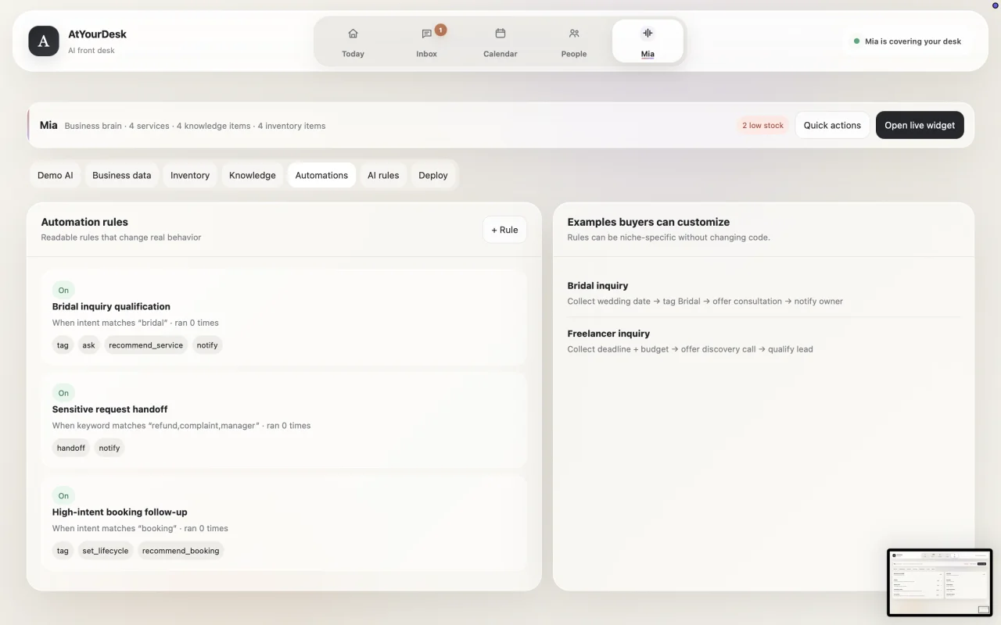Viewport: 1001px width, 625px height.
Task: Click the Mia business brain title
Action: pyautogui.click(x=48, y=125)
